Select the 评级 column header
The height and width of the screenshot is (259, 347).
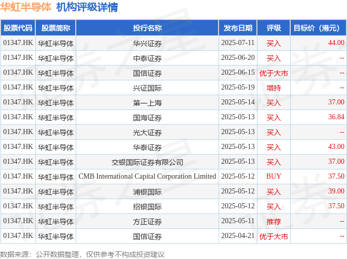(274, 28)
